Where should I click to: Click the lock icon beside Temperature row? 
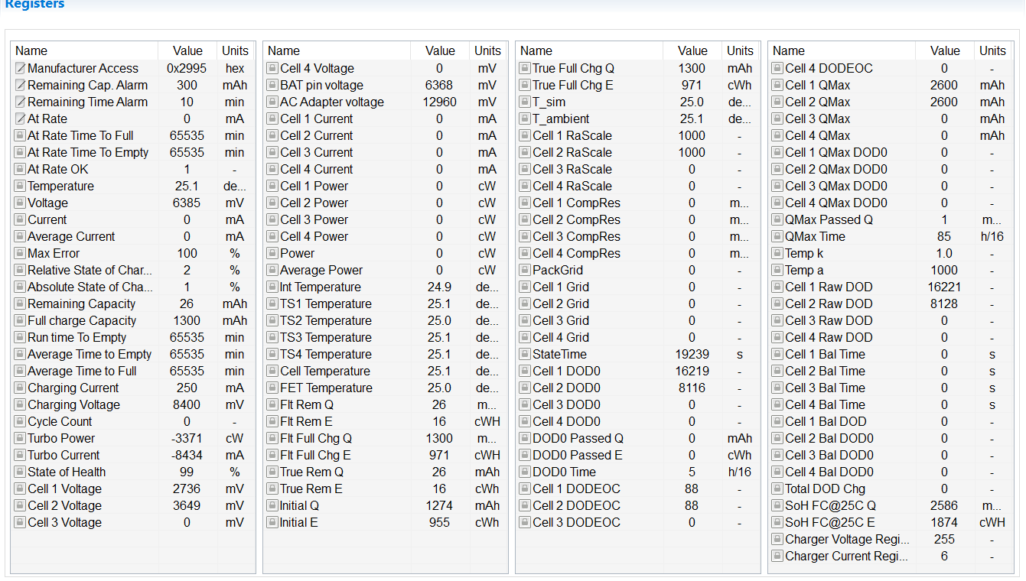point(20,187)
